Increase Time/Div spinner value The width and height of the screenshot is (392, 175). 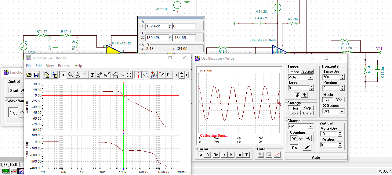(x=342, y=76)
